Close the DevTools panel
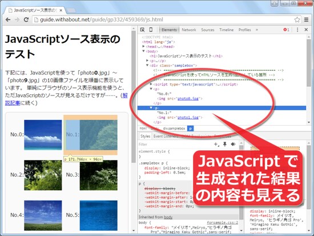This screenshot has width=314, height=236. (306, 30)
